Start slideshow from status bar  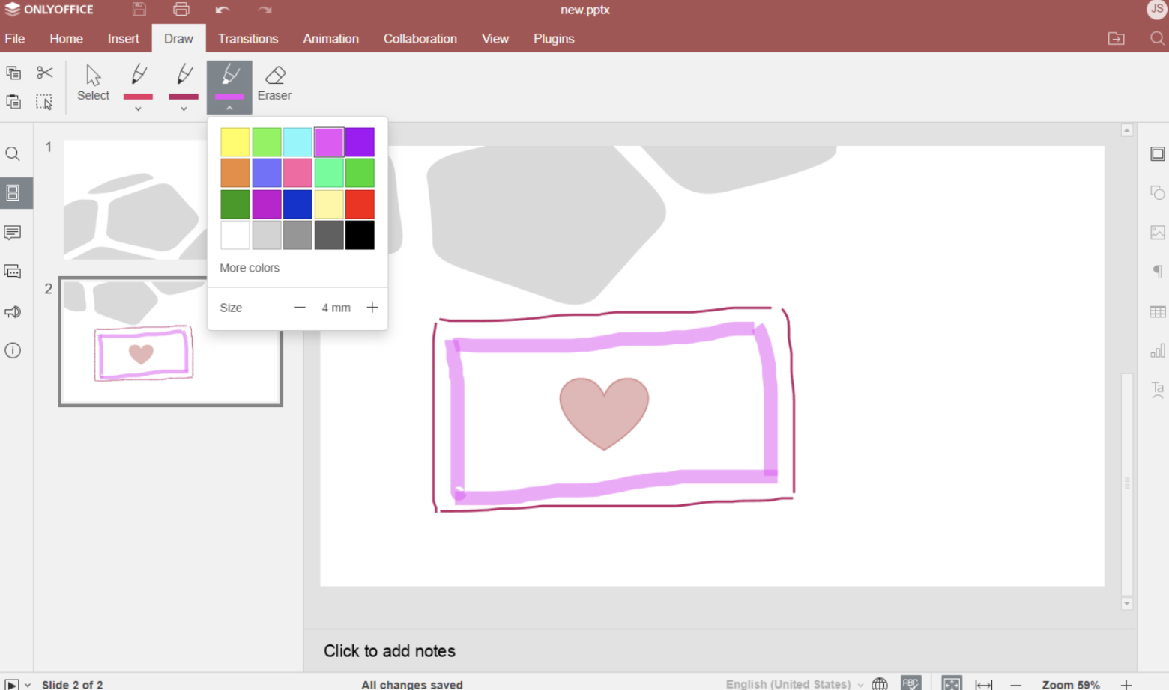(x=11, y=685)
